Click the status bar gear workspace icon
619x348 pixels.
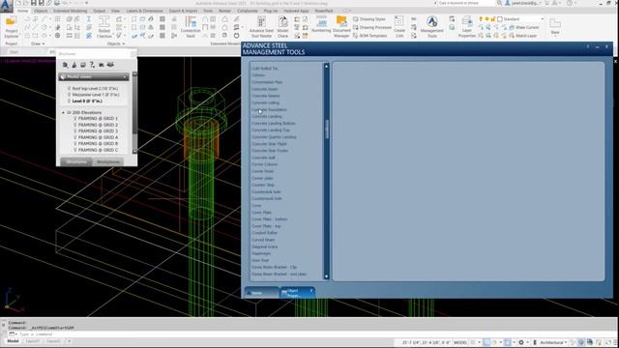click(x=521, y=342)
